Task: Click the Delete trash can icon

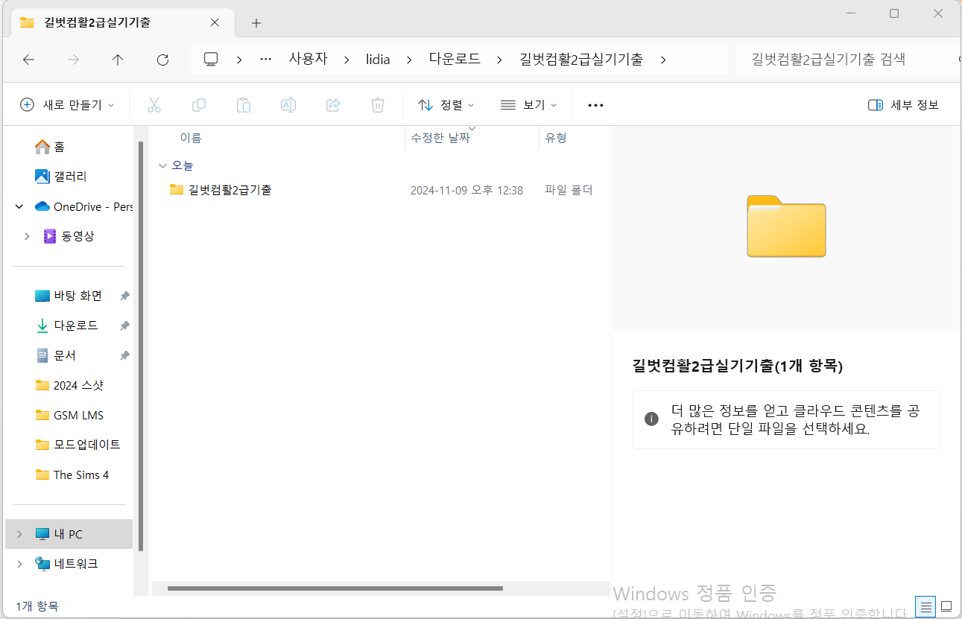Action: click(x=378, y=105)
